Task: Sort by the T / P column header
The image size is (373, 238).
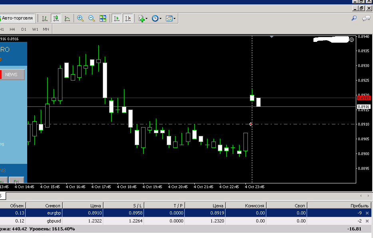Action: [165, 205]
